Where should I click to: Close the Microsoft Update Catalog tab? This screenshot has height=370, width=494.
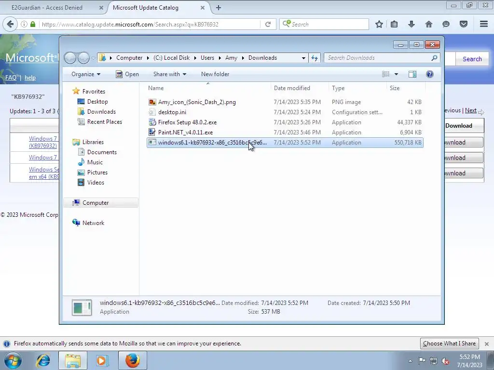(x=203, y=8)
